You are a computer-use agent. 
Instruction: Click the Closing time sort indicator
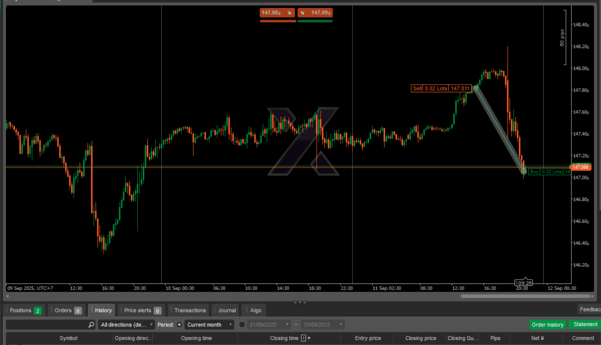[x=303, y=338]
